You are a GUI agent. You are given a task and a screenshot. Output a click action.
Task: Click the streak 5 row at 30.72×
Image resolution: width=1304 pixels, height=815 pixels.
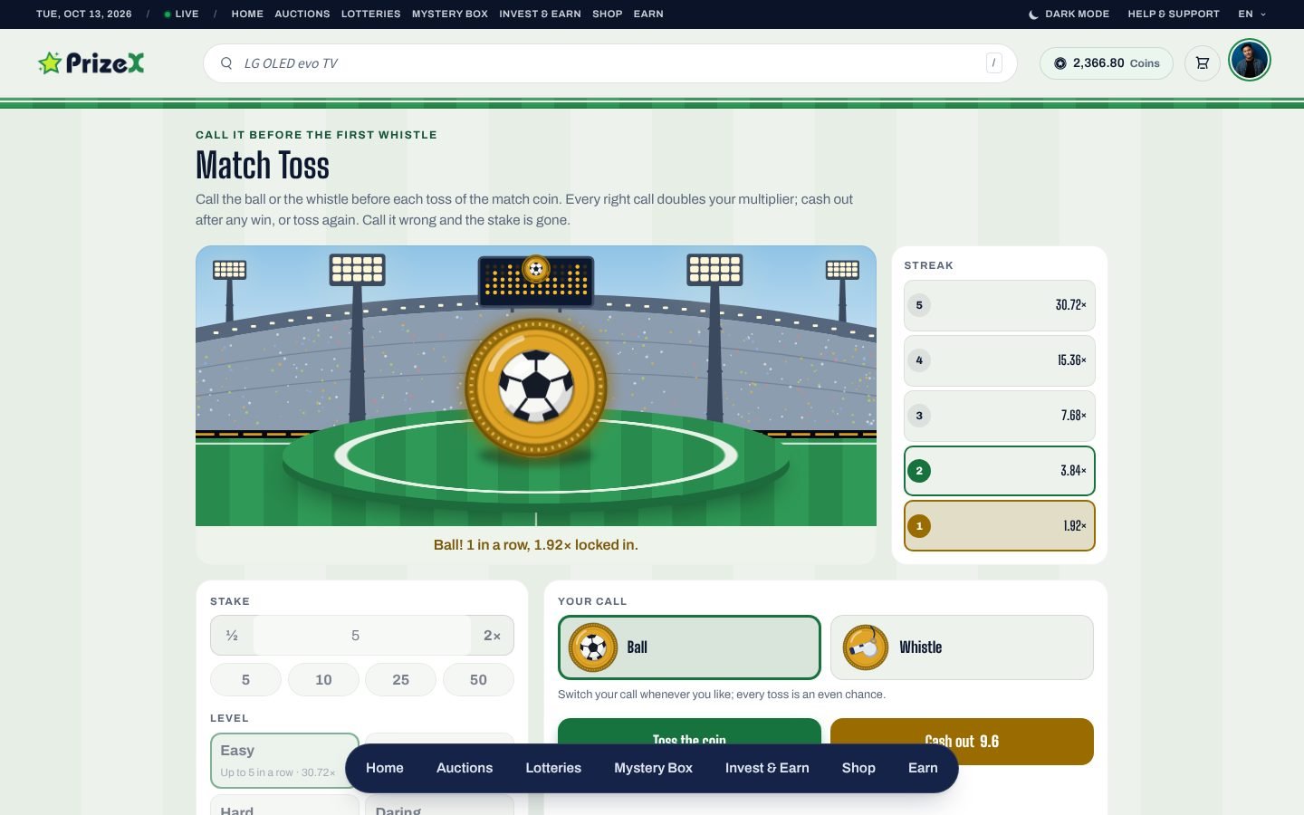click(1000, 305)
